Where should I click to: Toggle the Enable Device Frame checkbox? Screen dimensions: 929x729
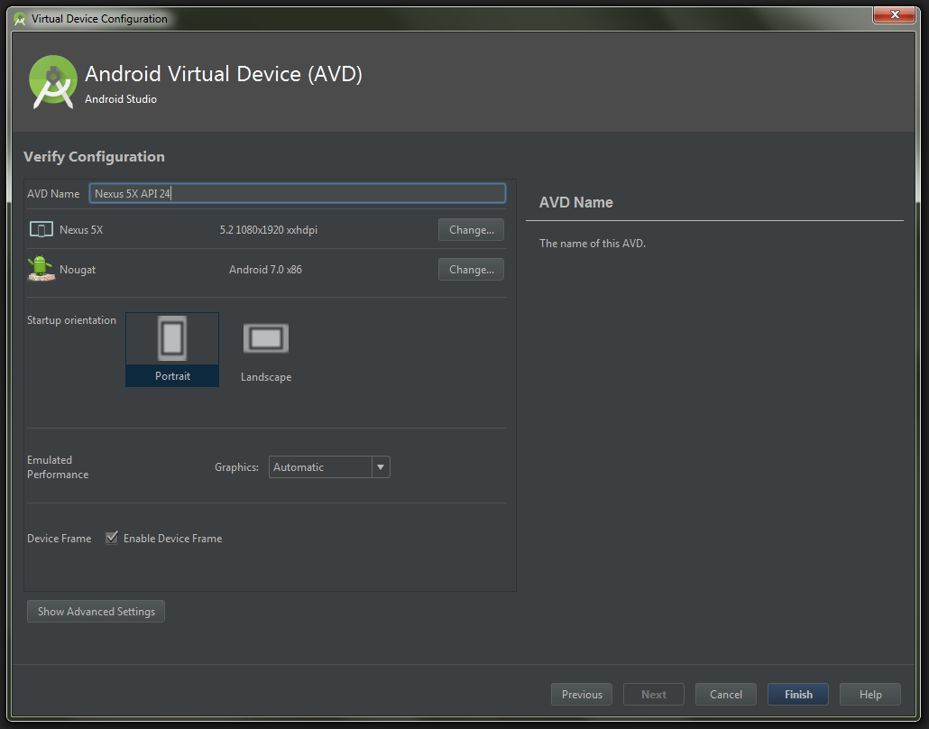coord(111,538)
